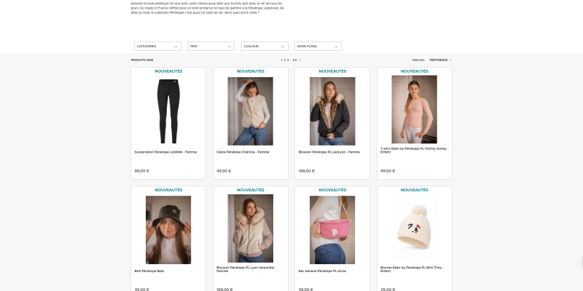This screenshot has height=291, width=583.
Task: Open black Surpantalon Pénélope LolaMat product image
Action: 168,111
